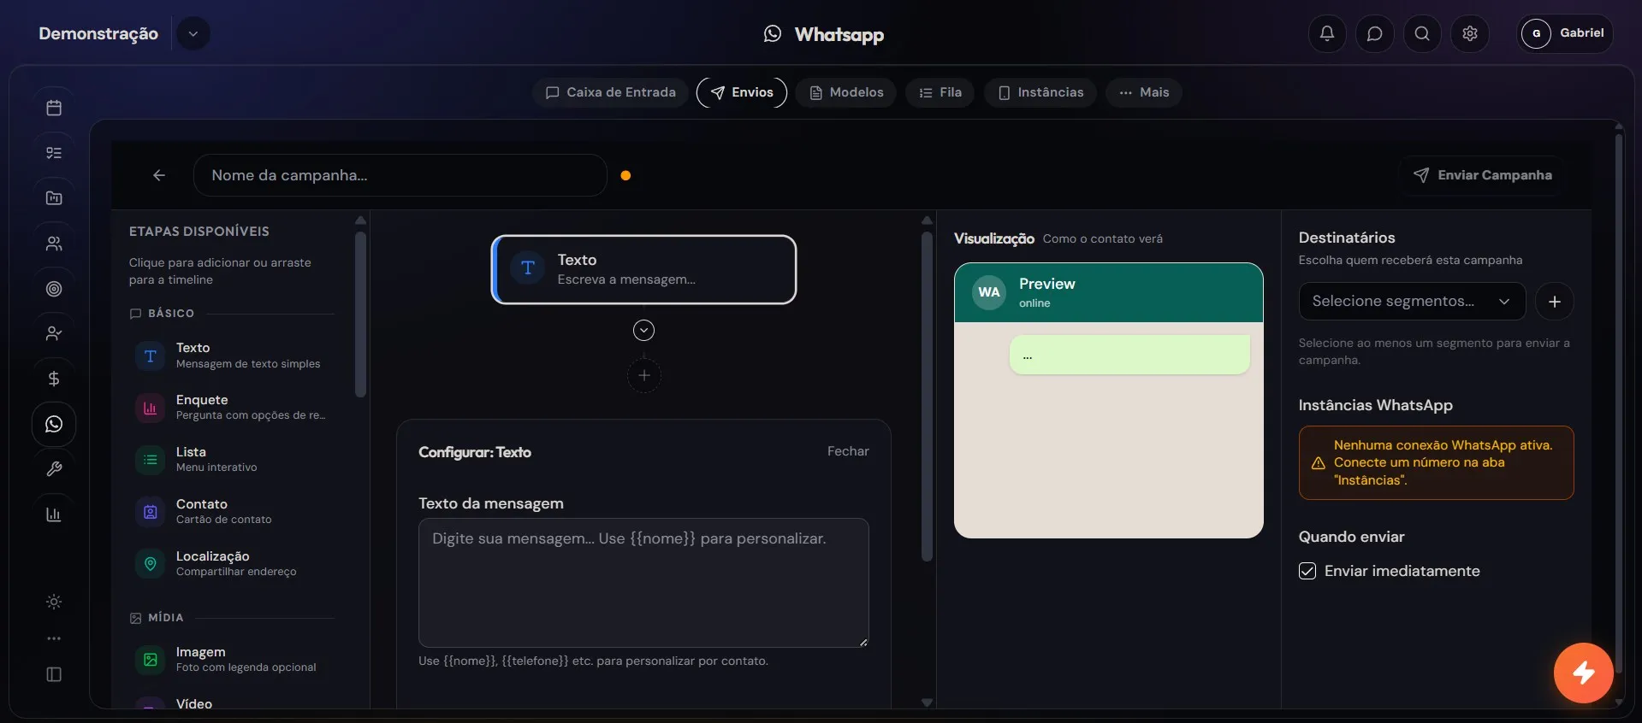Collapse the step with the circled chevron

coord(643,331)
